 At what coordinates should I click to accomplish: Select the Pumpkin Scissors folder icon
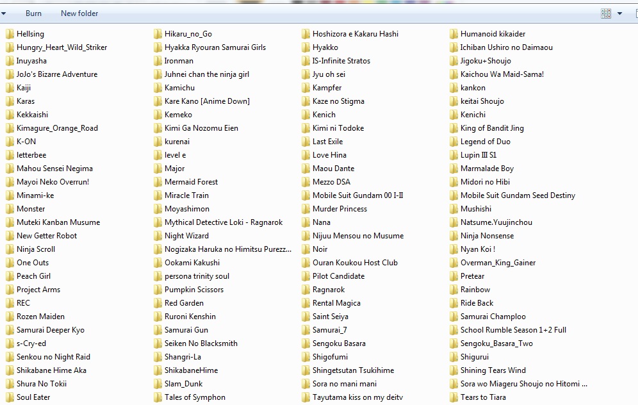[158, 289]
